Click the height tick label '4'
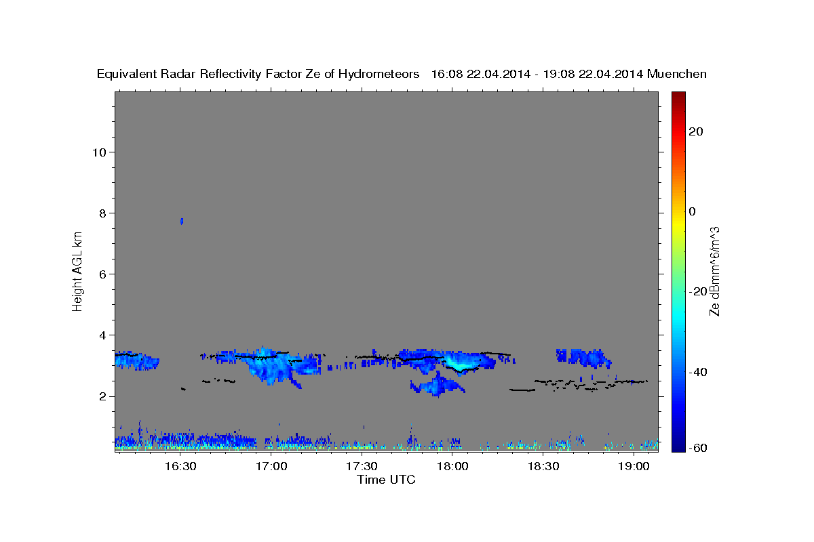814x542 pixels. (x=102, y=335)
